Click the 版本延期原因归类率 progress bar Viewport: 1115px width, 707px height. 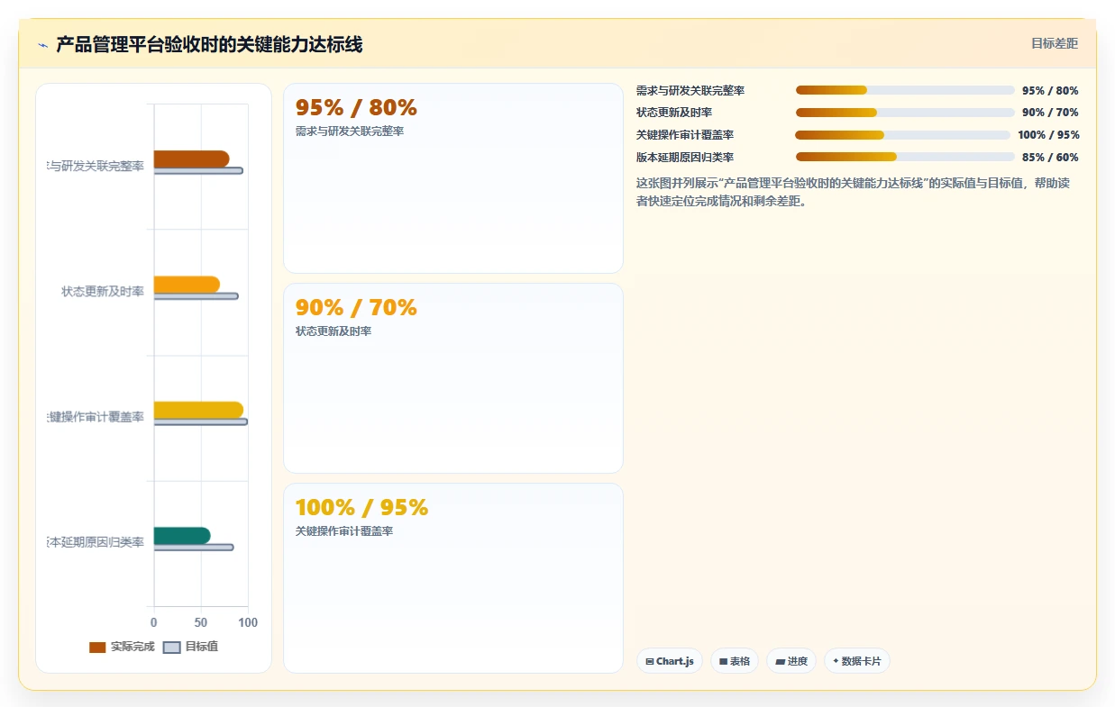click(905, 157)
